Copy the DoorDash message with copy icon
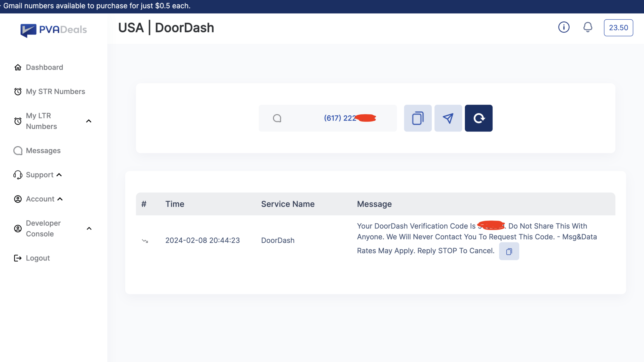Screen dimensions: 644x362 pyautogui.click(x=509, y=251)
